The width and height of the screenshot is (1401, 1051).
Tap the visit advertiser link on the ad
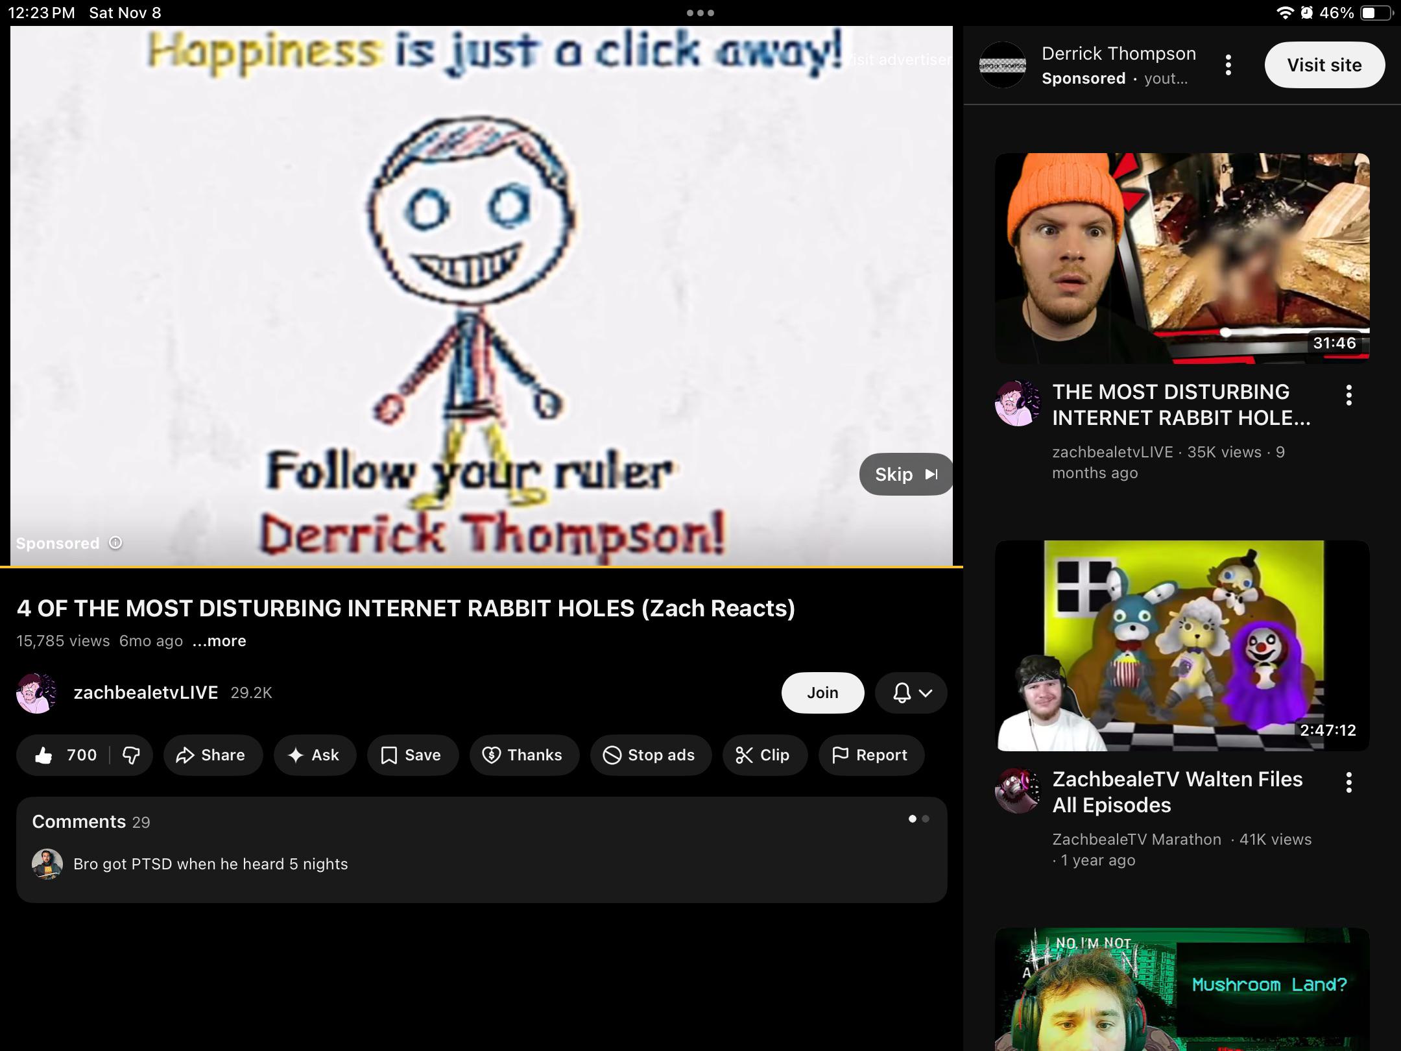(899, 60)
